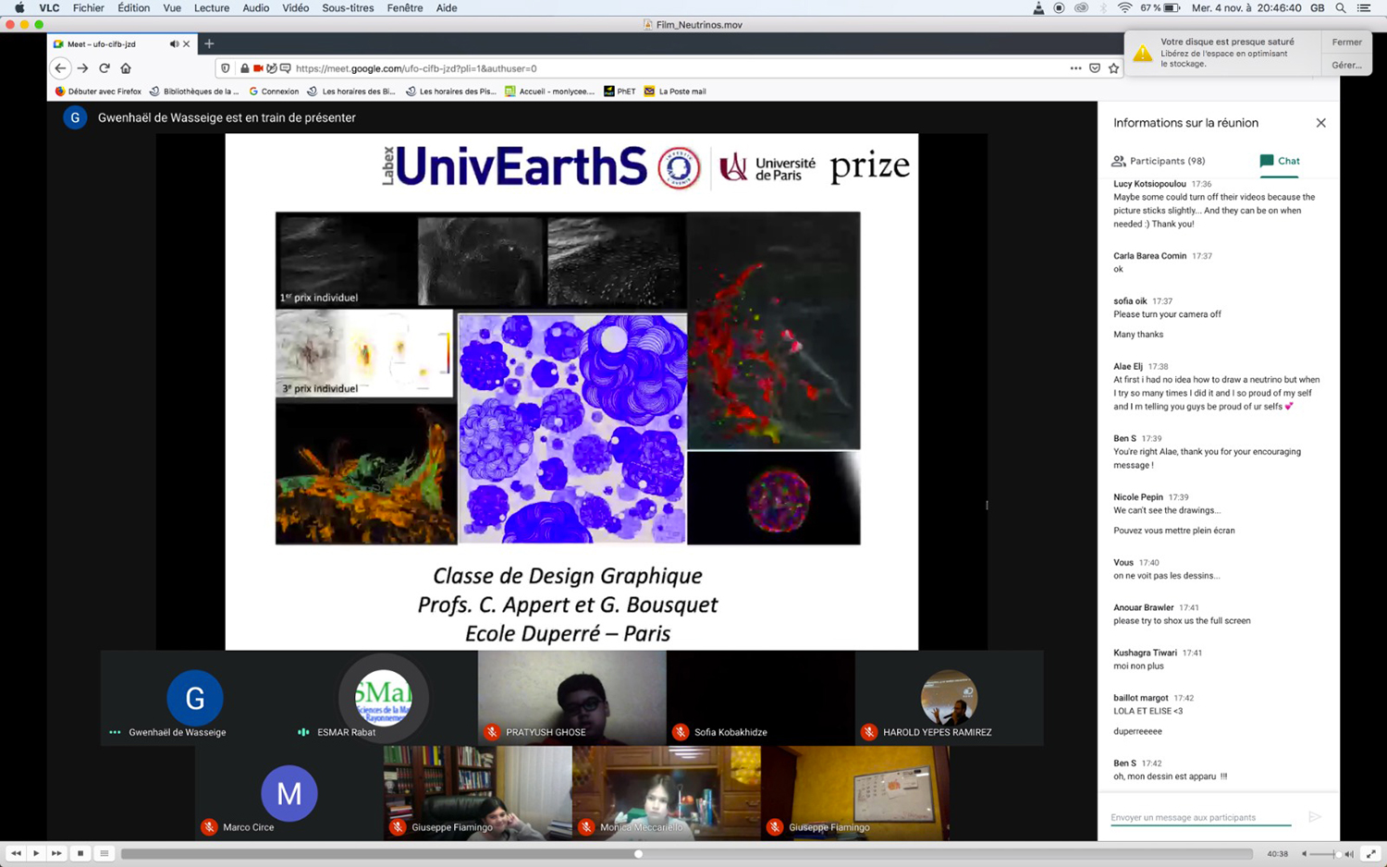Viewport: 1387px width, 867px height.
Task: Rewind with the VLC skip-back button
Action: (x=16, y=853)
